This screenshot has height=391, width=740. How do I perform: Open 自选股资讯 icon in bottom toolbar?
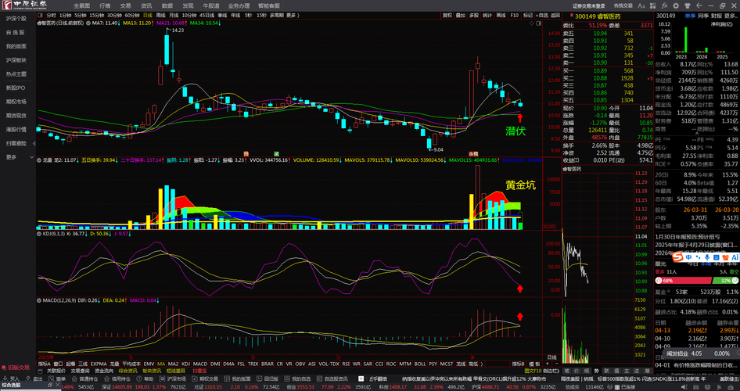(318, 379)
